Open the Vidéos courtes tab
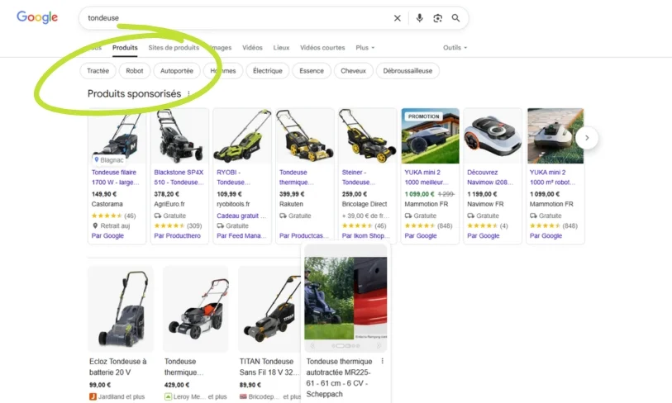 click(x=322, y=48)
